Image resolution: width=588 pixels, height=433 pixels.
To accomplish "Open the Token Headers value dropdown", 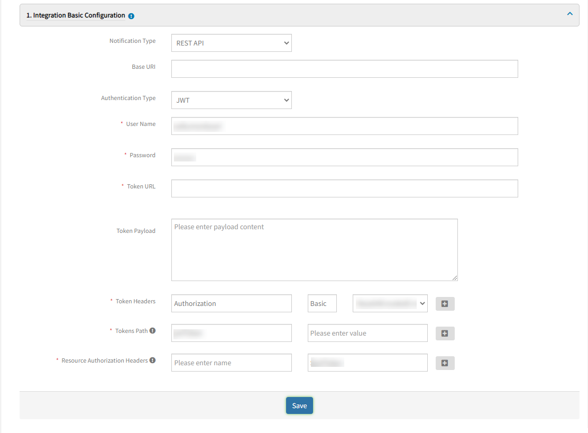I will pyautogui.click(x=390, y=303).
